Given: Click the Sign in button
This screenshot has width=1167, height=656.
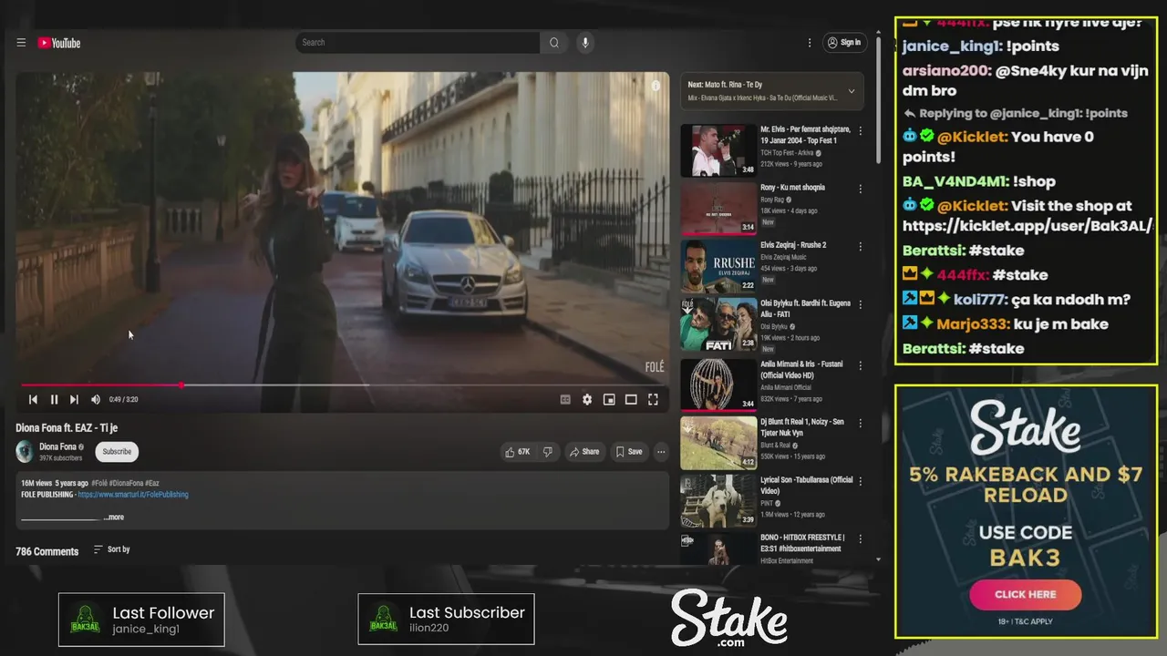Looking at the screenshot, I should [843, 43].
